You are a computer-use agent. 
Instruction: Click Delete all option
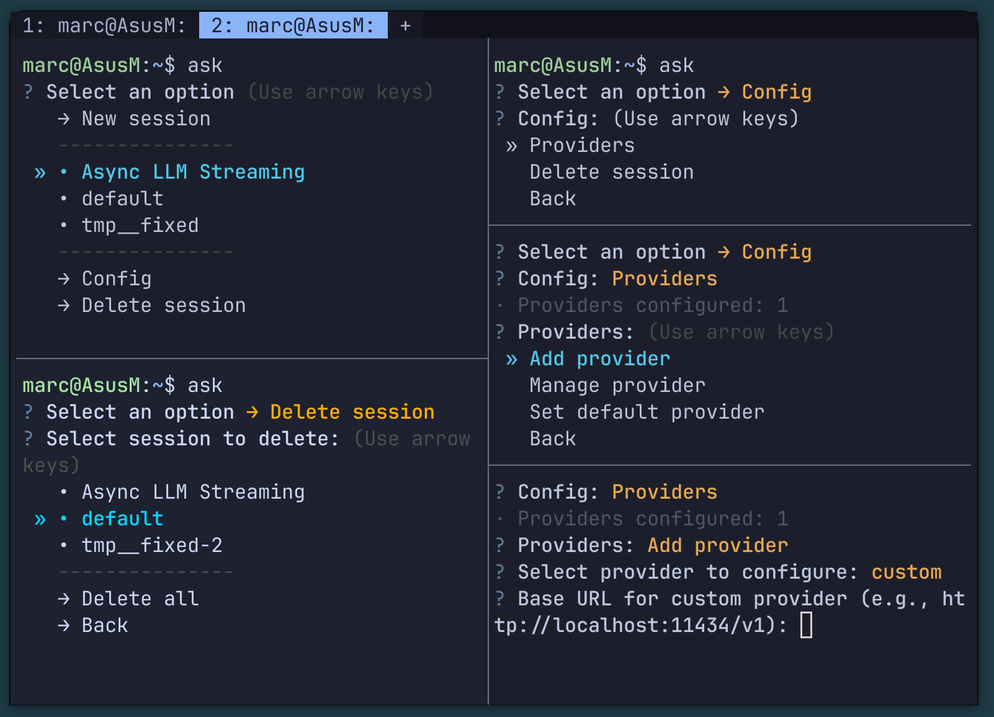pos(140,599)
